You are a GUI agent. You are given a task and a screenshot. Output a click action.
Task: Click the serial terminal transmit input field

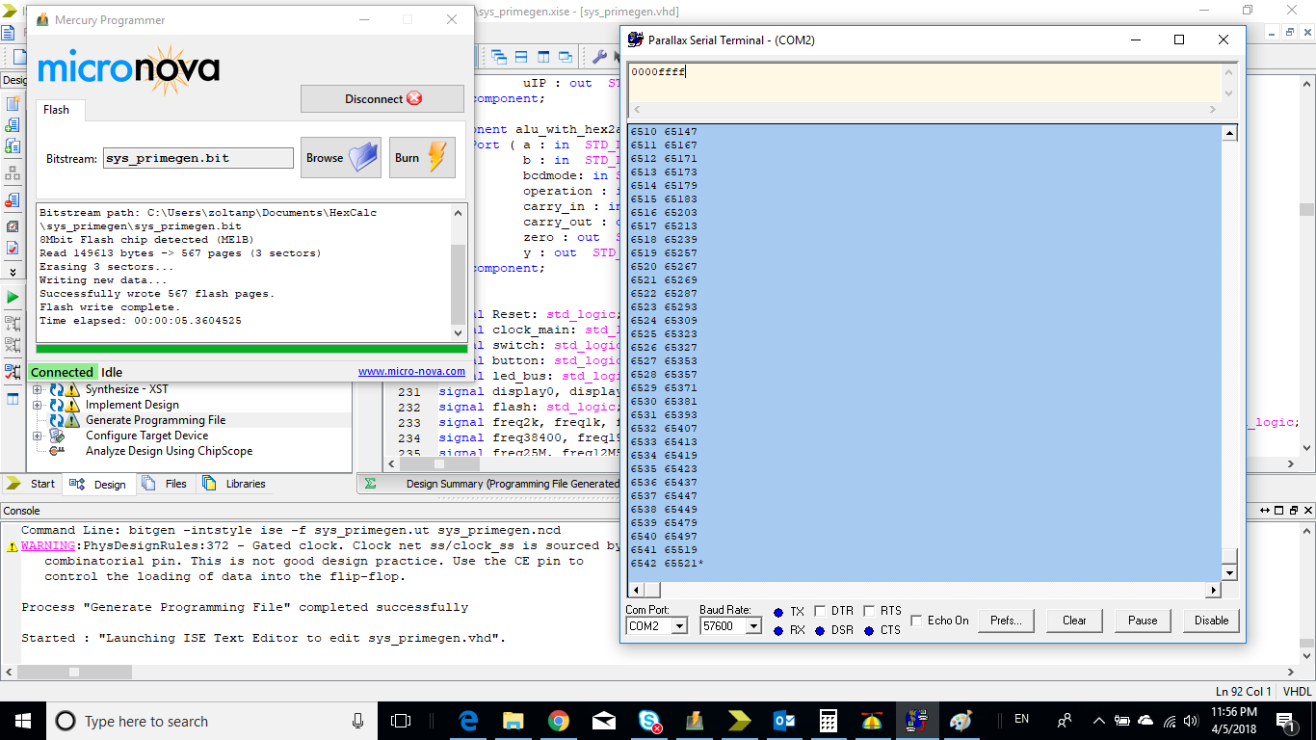[925, 82]
